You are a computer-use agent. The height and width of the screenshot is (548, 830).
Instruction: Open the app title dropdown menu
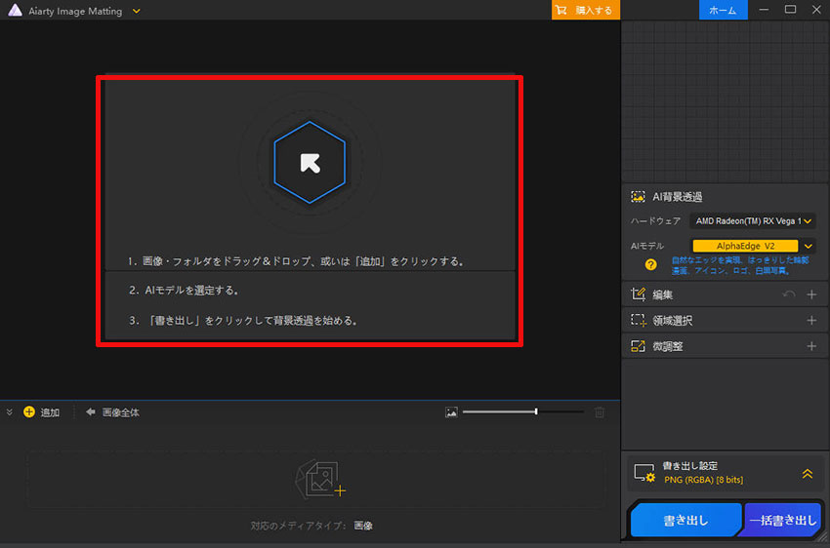point(137,11)
